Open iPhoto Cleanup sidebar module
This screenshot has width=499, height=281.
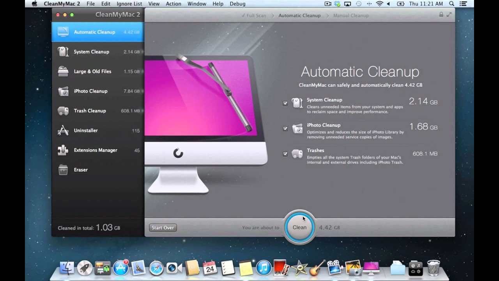(x=97, y=91)
